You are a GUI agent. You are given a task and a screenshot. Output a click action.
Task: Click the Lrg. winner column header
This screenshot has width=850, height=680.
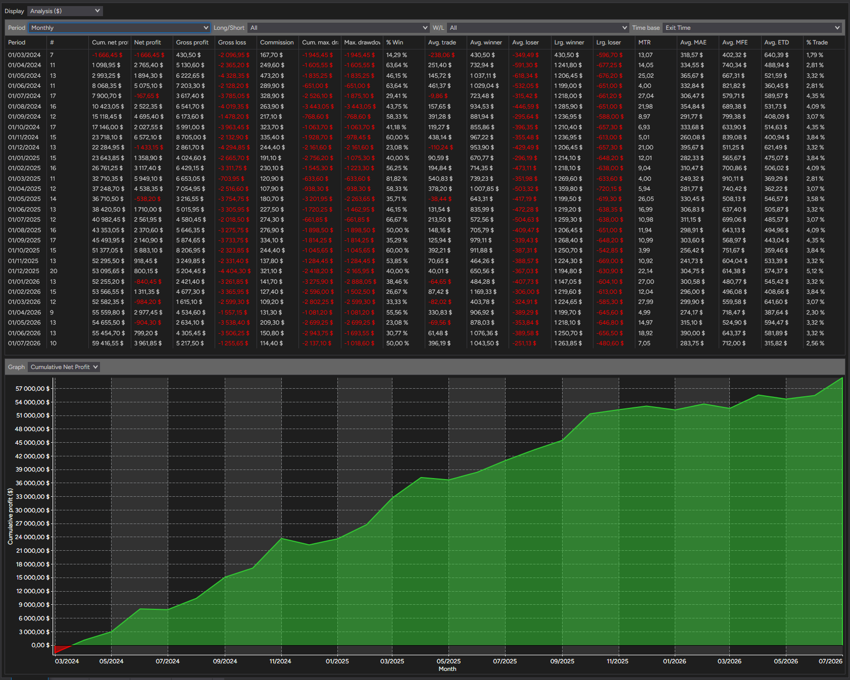[572, 42]
